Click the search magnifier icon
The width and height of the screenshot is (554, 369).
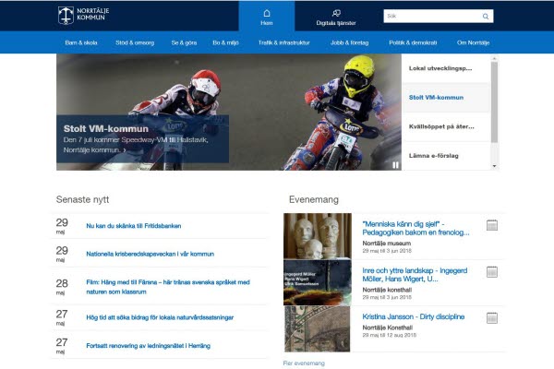[486, 17]
